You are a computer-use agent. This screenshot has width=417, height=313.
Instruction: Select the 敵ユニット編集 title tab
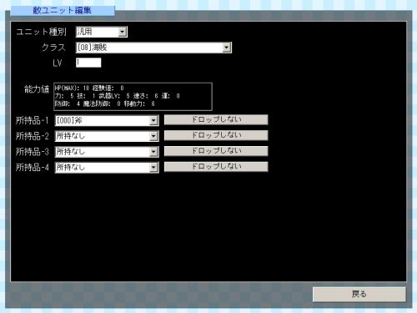click(x=63, y=11)
